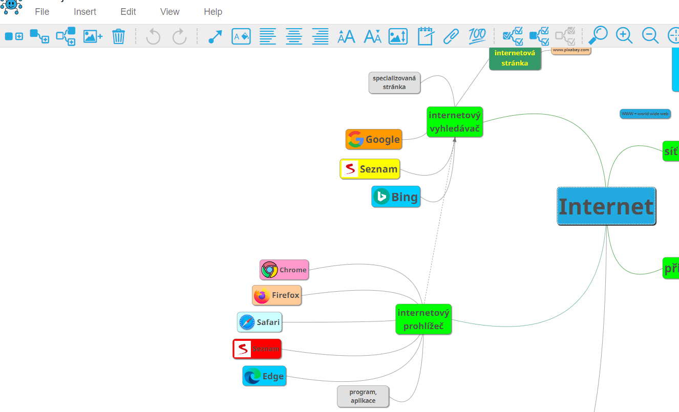Center the node text
Viewport: 679px width, 412px height.
click(x=294, y=36)
